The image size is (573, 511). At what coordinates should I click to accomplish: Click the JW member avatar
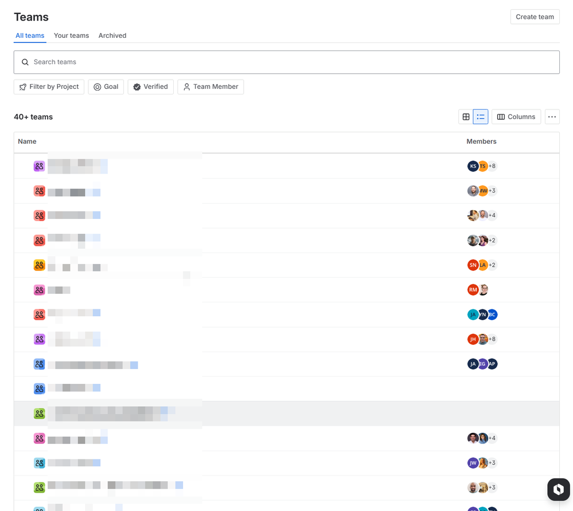[x=473, y=463]
